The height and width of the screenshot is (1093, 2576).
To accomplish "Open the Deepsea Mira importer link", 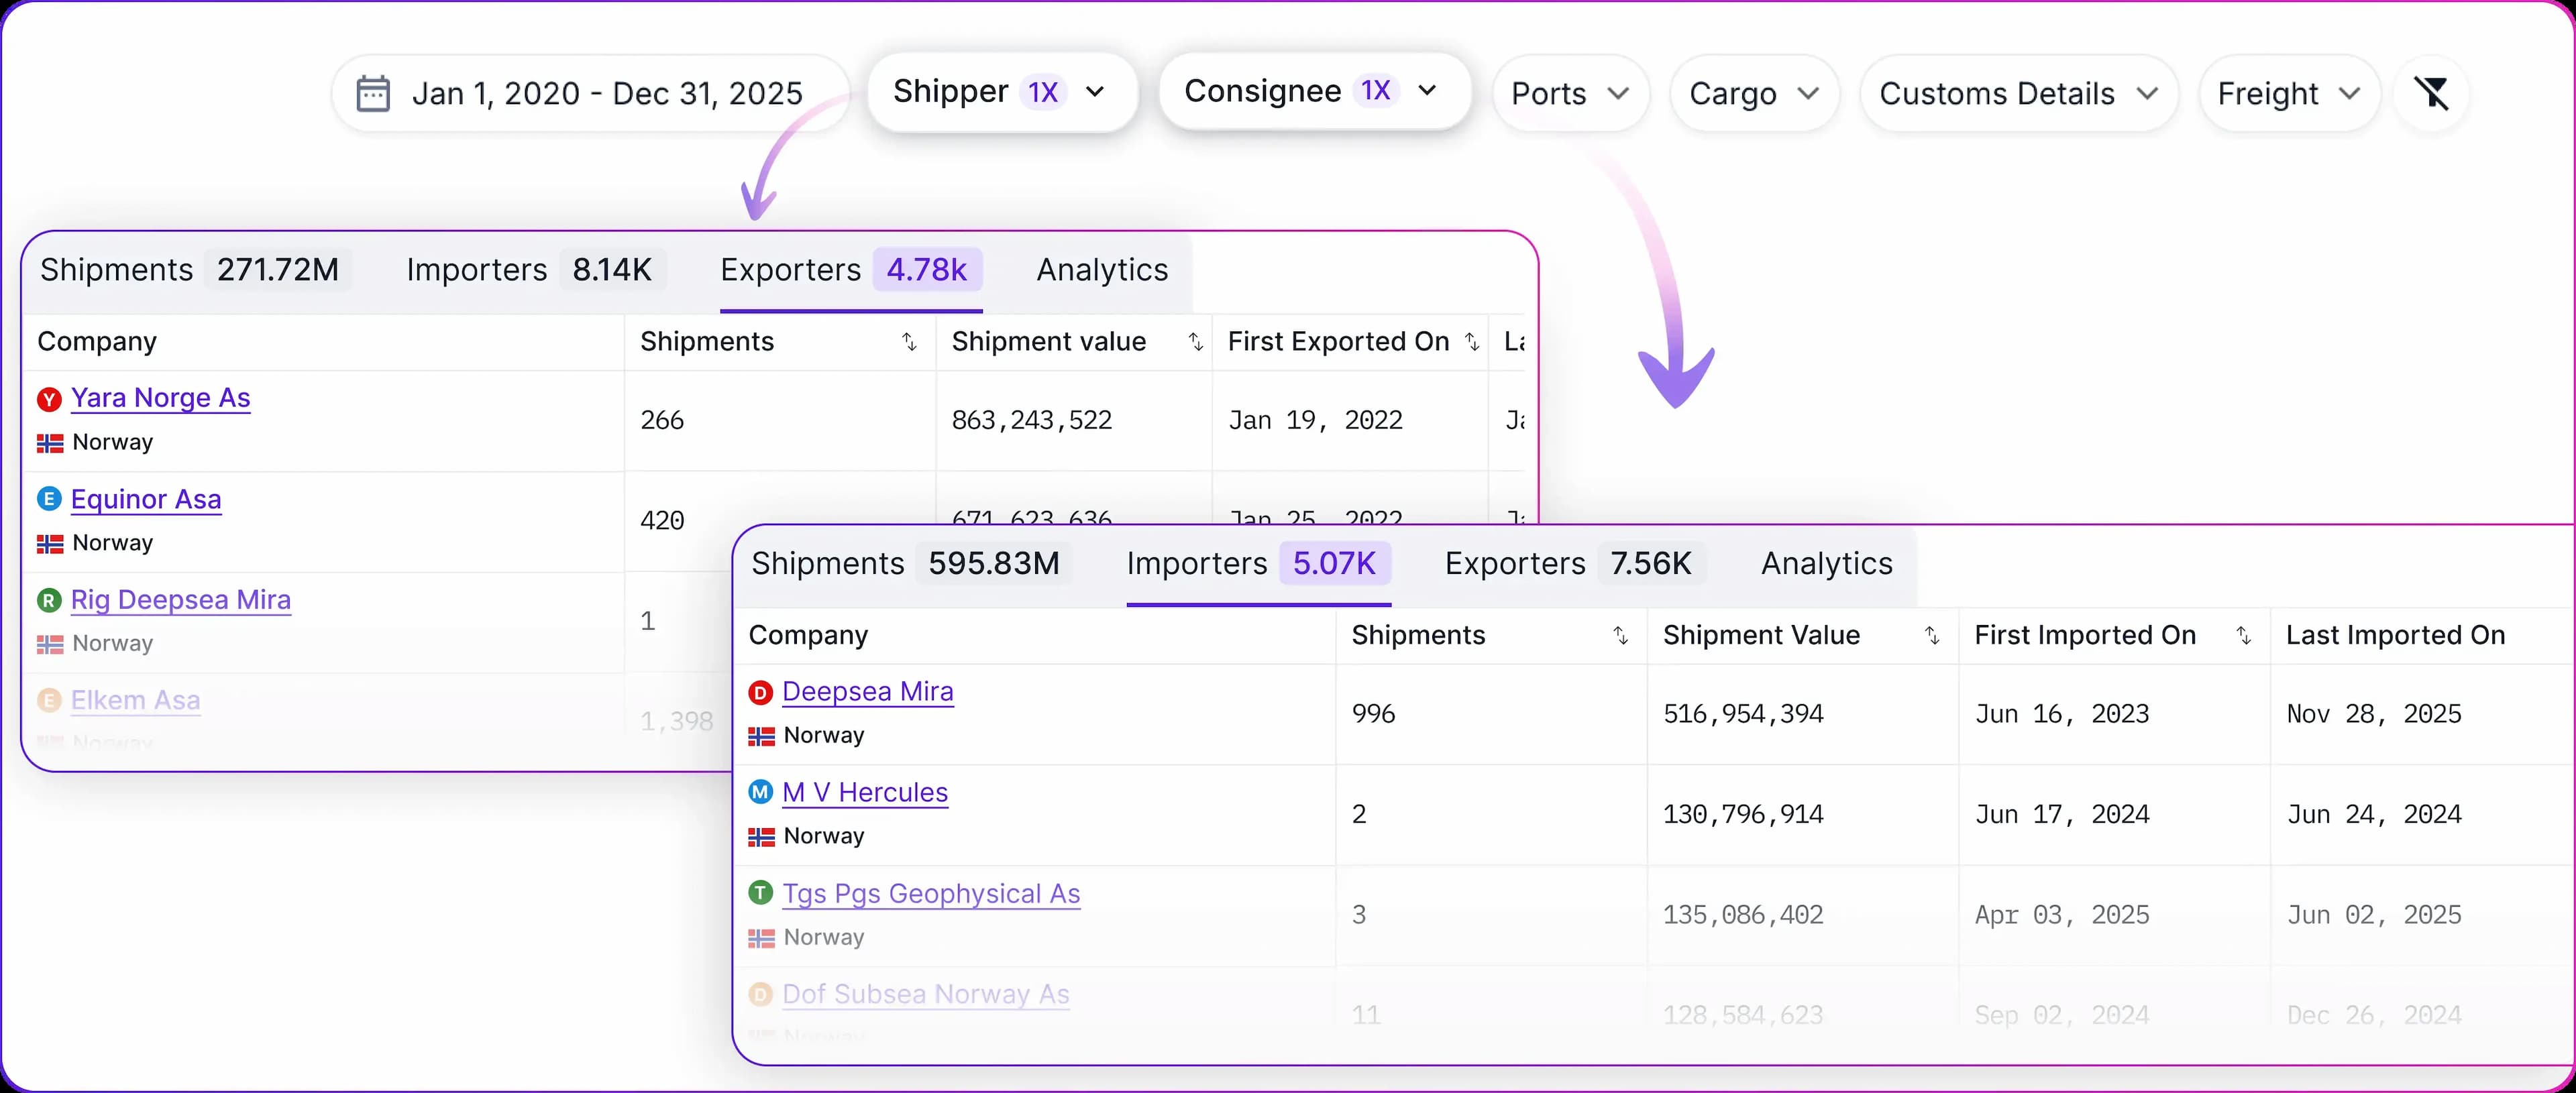I will click(x=868, y=692).
